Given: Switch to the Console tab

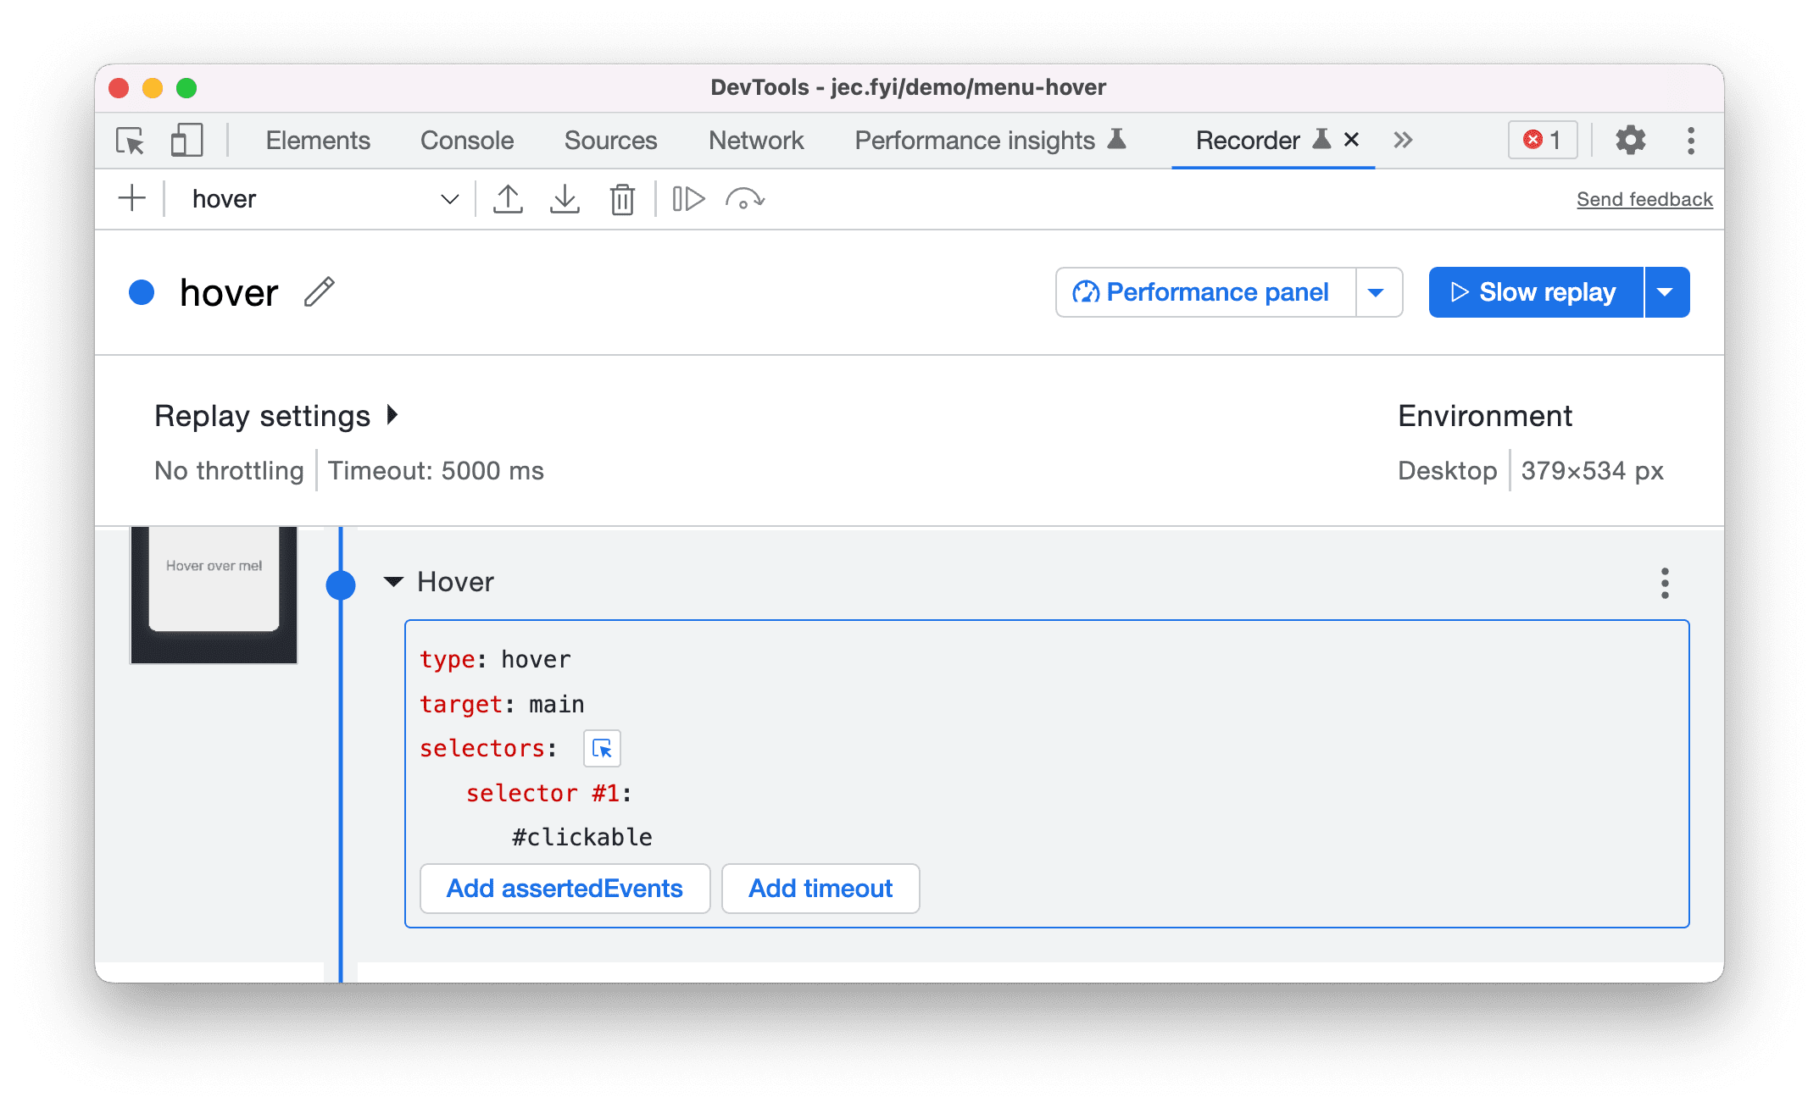Looking at the screenshot, I should (466, 141).
